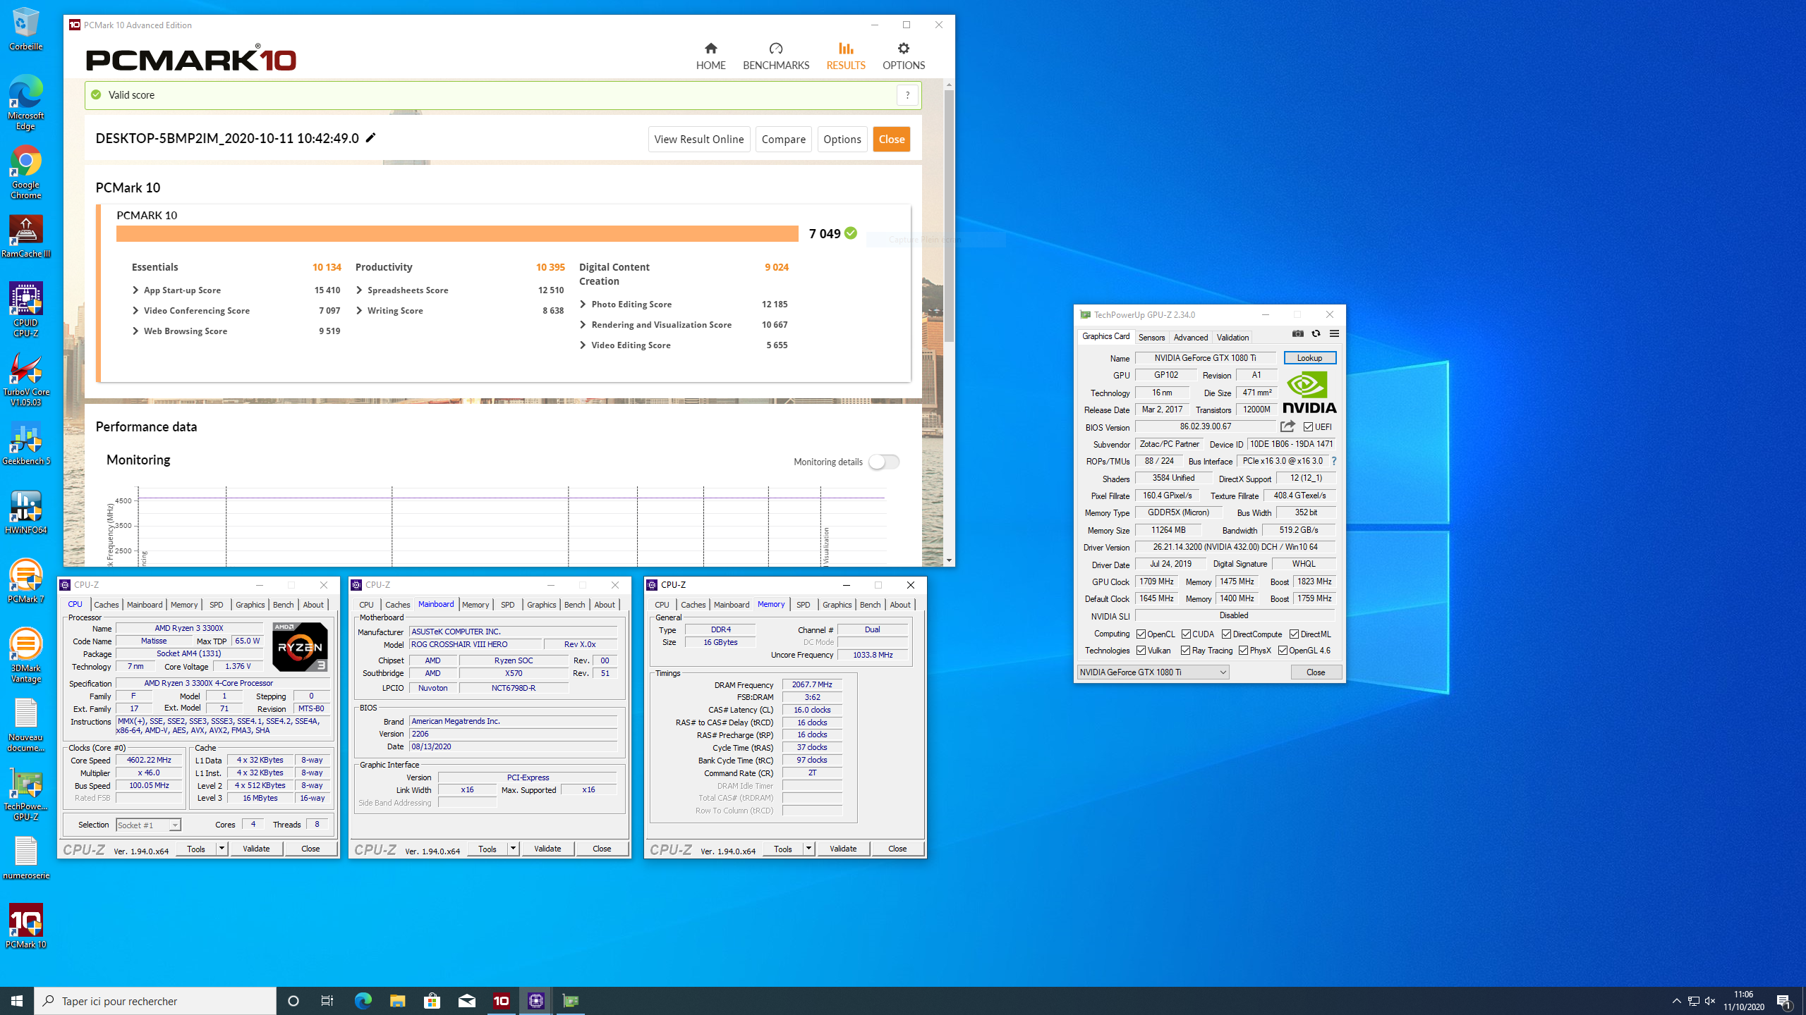Click the orange Close button in PCMark 10
Screen dimensions: 1806x1015
tap(891, 139)
